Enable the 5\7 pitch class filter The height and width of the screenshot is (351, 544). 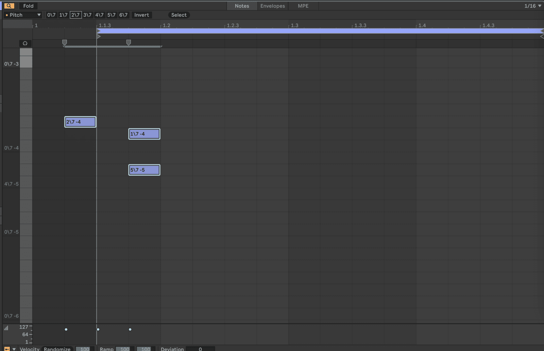[x=111, y=15]
